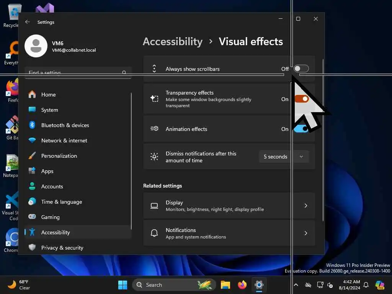Image resolution: width=392 pixels, height=294 pixels.
Task: Open System settings category
Action: tap(78, 110)
